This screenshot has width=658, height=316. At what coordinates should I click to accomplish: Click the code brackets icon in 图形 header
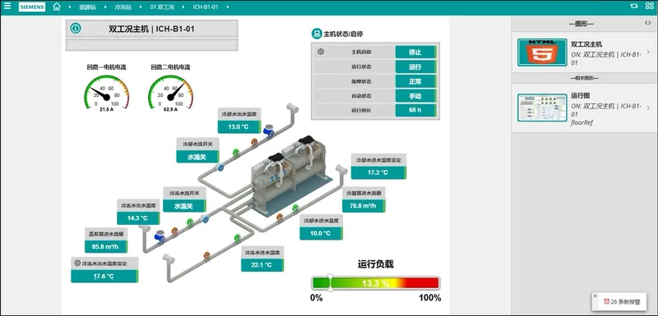pos(648,24)
